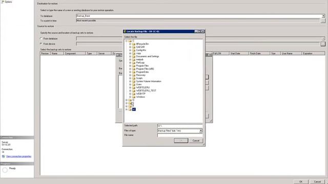Click the WEBVTP folder icon

(x=134, y=94)
